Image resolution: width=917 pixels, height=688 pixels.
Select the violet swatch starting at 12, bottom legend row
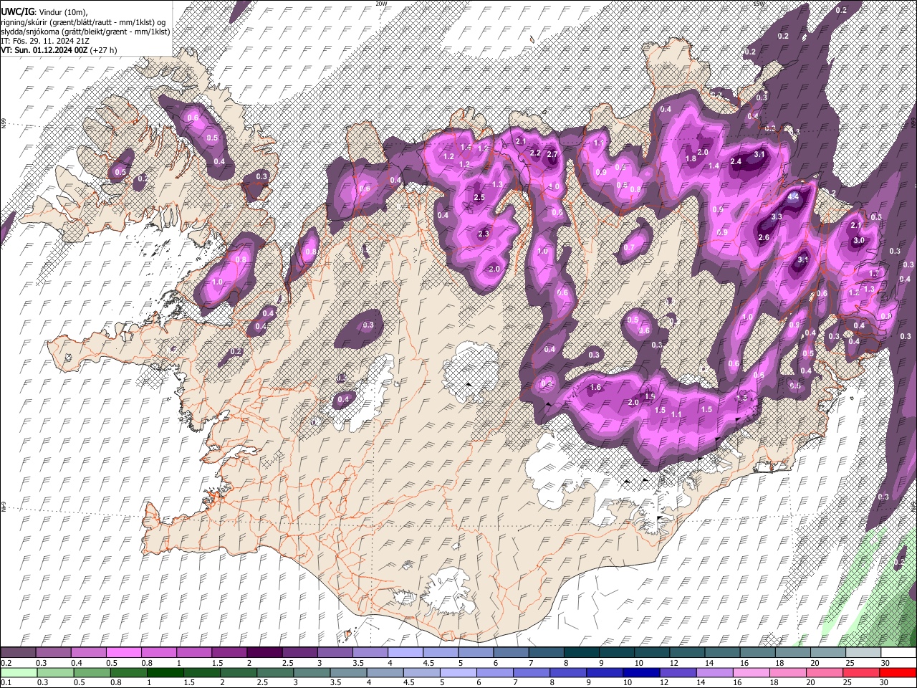(678, 672)
